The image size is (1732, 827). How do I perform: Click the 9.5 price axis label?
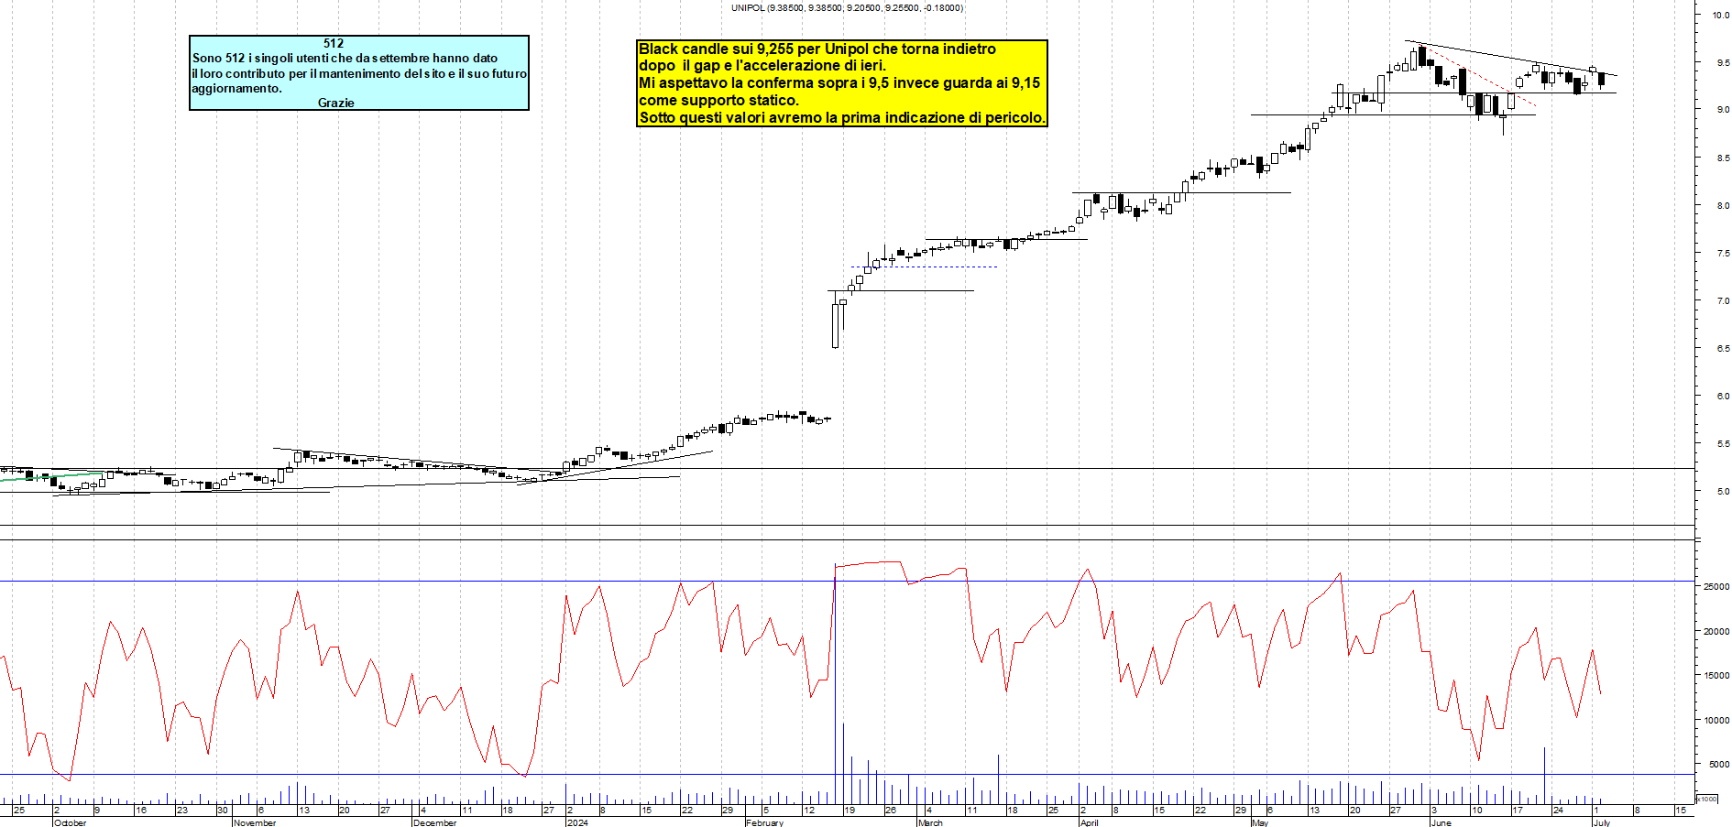[x=1723, y=62]
